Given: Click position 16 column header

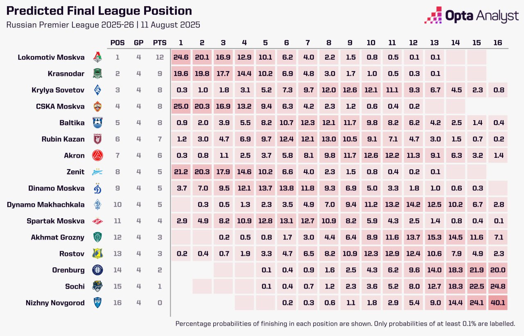Looking at the screenshot, I should (x=498, y=43).
